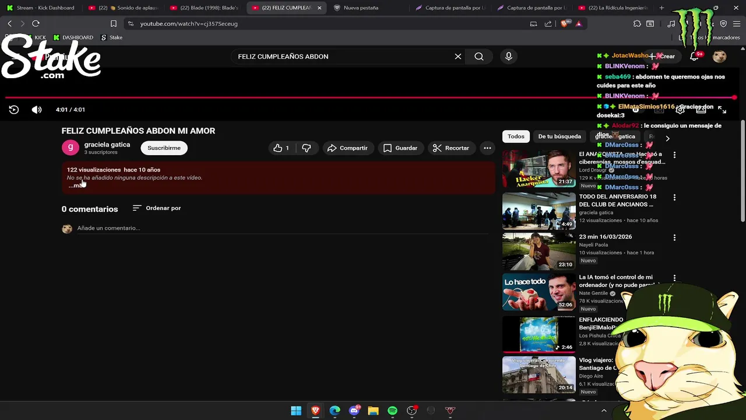746x420 pixels.
Task: Click the Recortar clip button
Action: click(451, 148)
